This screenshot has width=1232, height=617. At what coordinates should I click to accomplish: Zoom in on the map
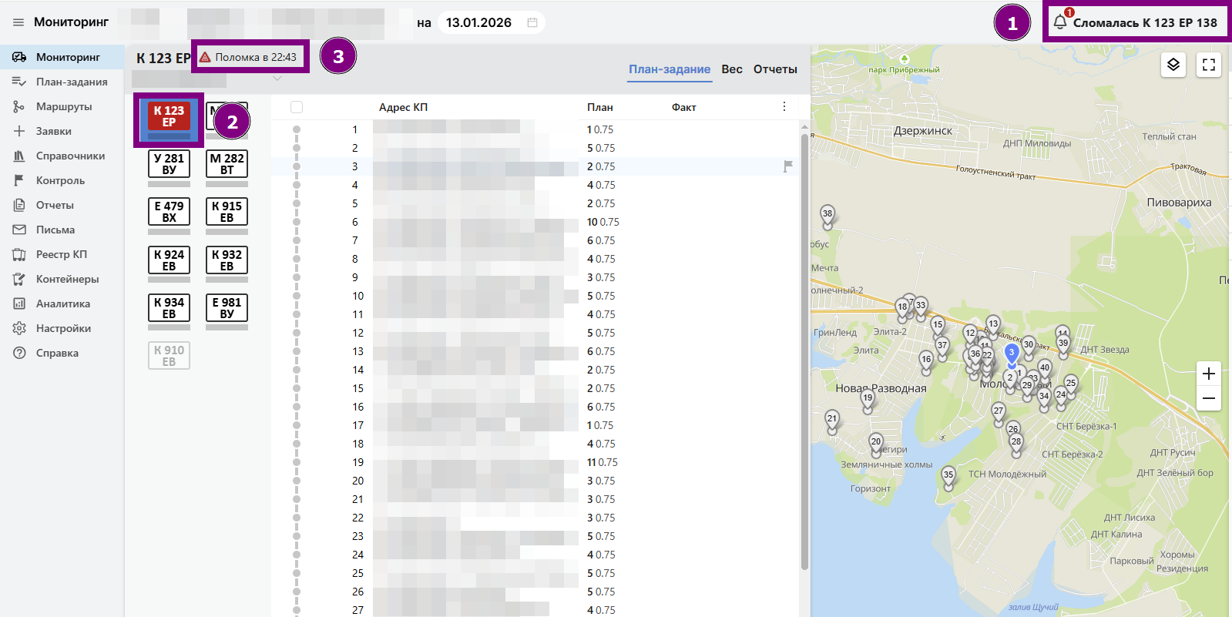[x=1208, y=374]
